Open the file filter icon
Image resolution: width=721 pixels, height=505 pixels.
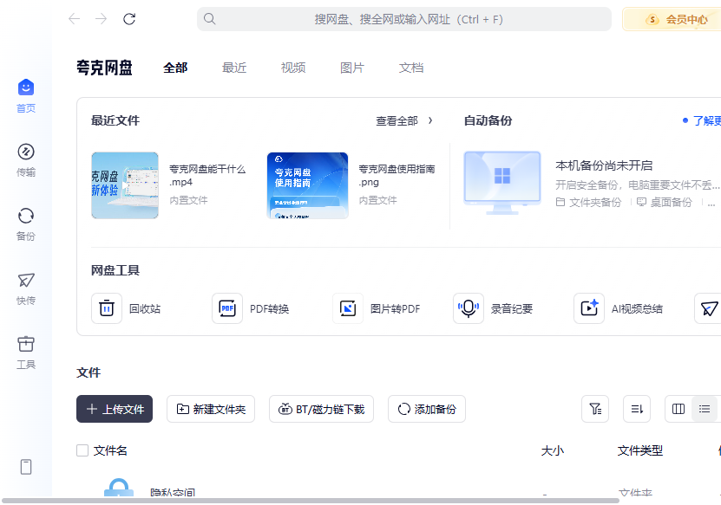coord(595,409)
